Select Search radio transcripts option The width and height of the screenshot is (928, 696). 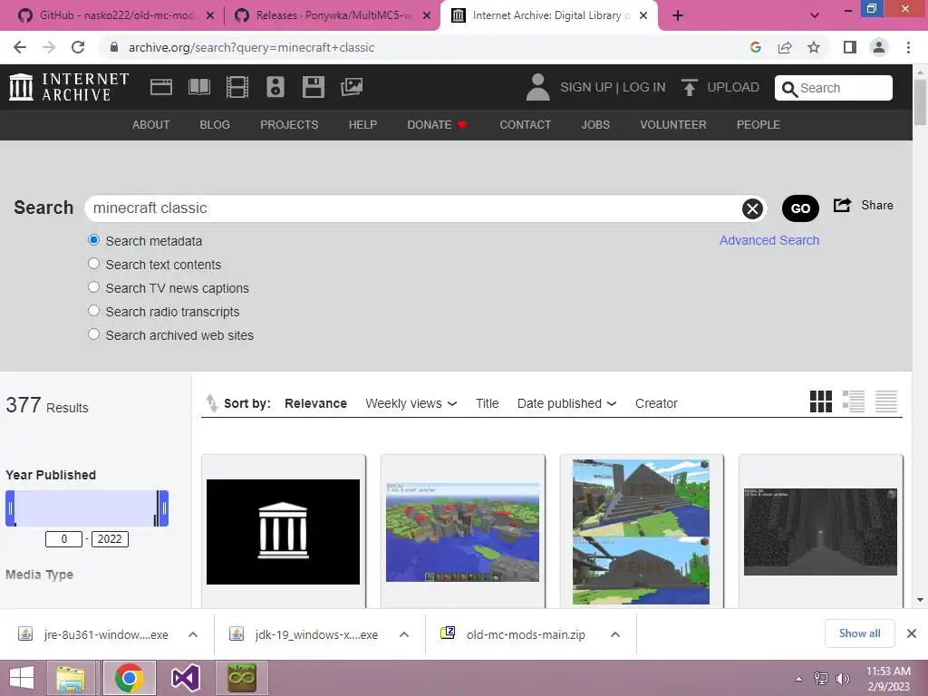tap(93, 311)
